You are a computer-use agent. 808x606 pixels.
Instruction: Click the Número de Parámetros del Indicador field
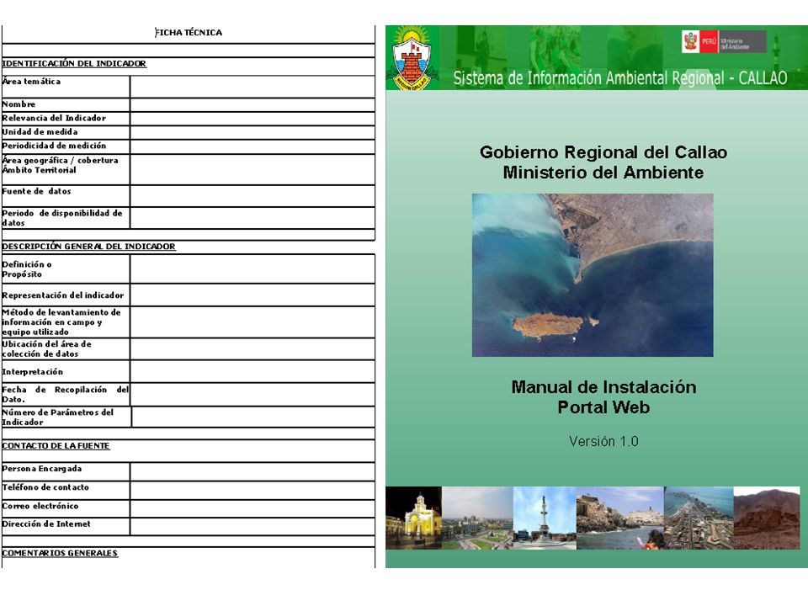(x=253, y=417)
